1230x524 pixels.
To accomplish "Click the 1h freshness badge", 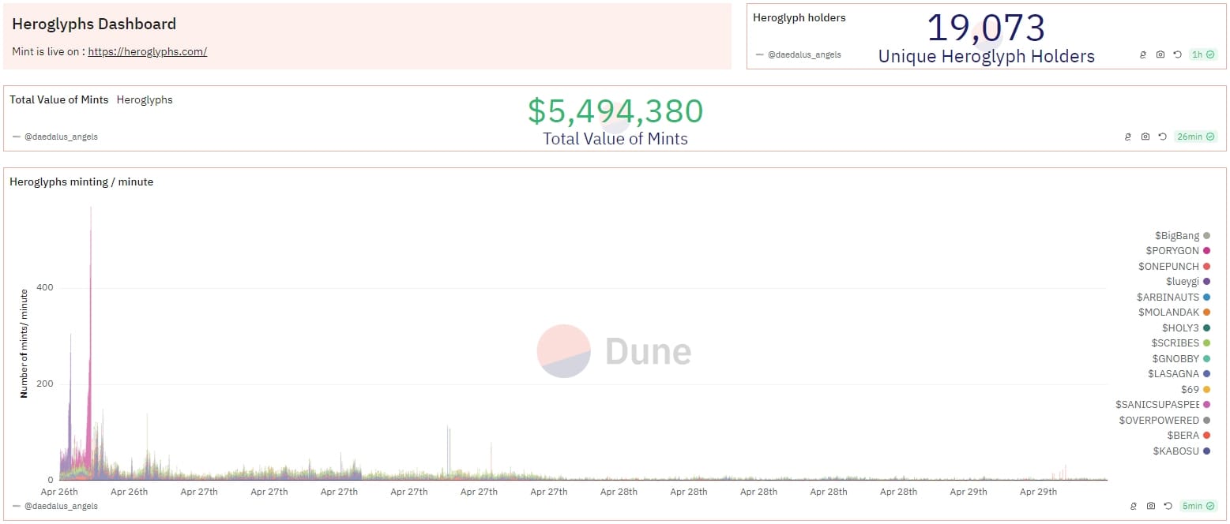I will pos(1202,54).
